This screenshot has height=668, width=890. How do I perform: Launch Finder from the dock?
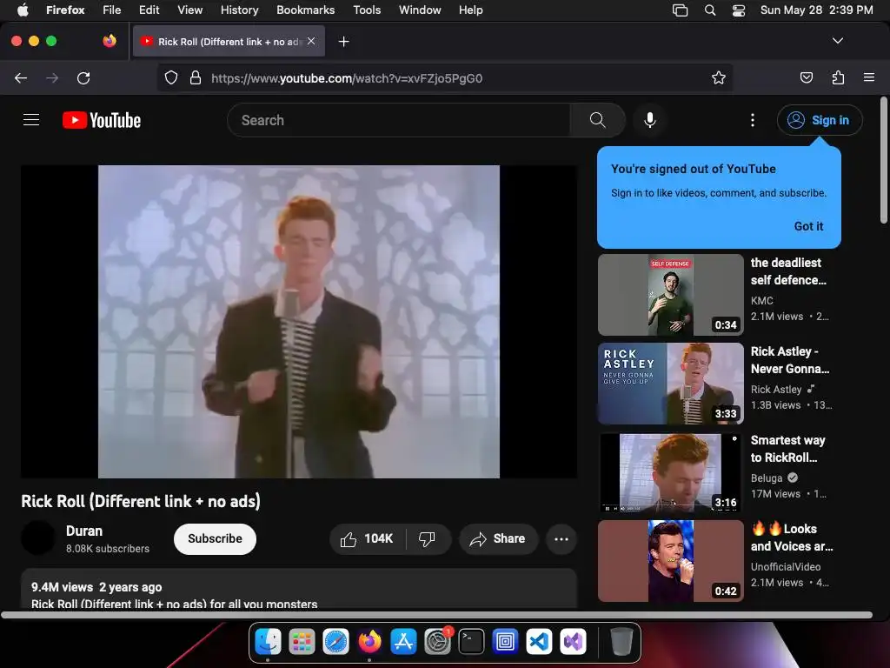[x=268, y=642]
